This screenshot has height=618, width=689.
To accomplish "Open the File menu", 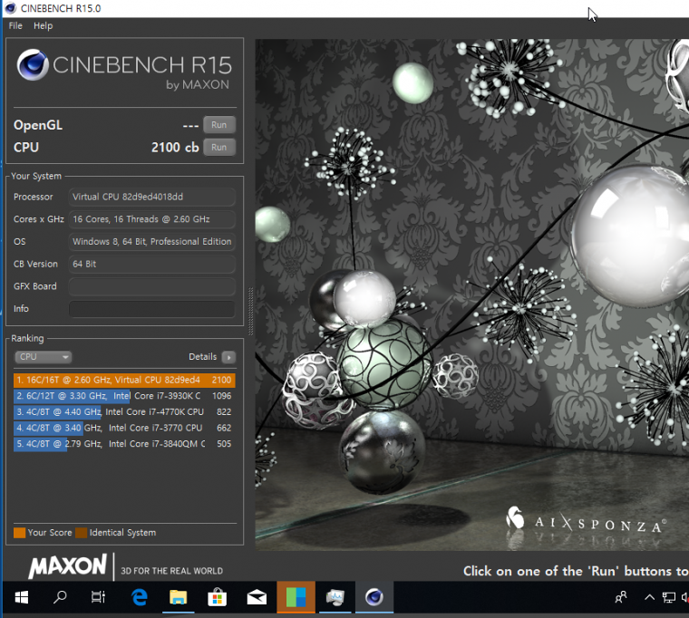I will coord(15,26).
